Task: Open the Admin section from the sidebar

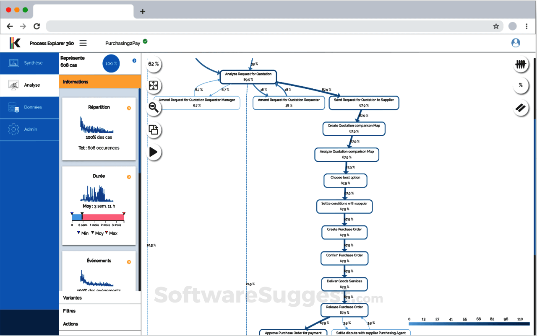Action: click(29, 129)
